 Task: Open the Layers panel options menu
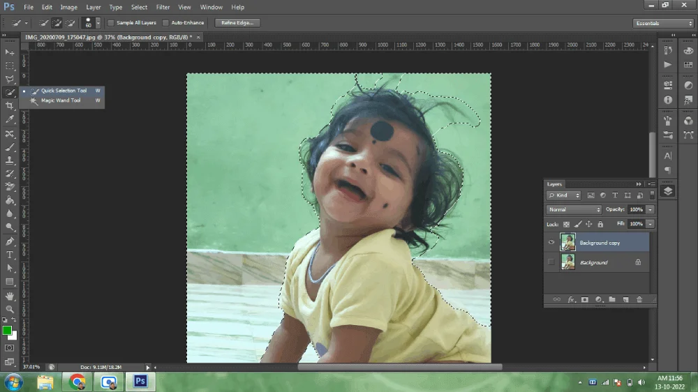click(651, 183)
